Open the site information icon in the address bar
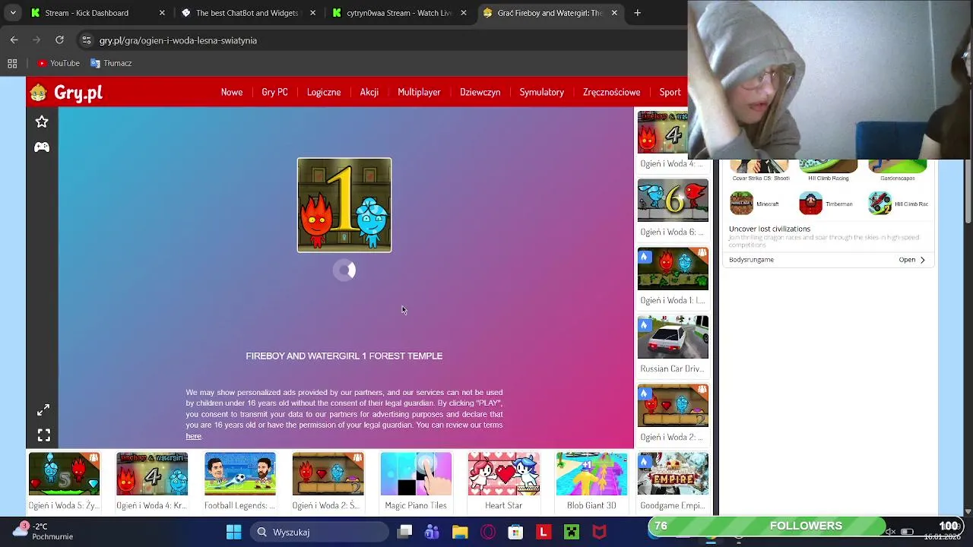 87,40
